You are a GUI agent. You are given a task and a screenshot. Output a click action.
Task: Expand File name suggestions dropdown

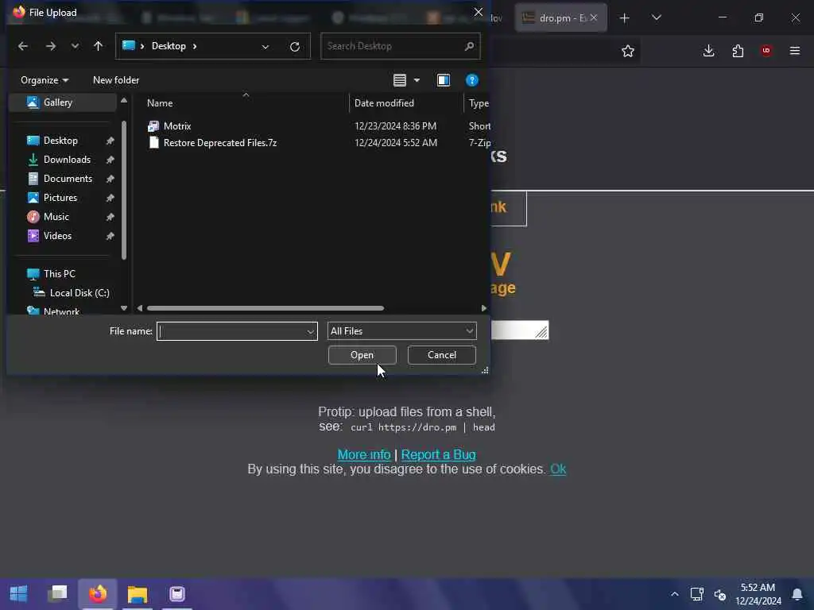[311, 331]
